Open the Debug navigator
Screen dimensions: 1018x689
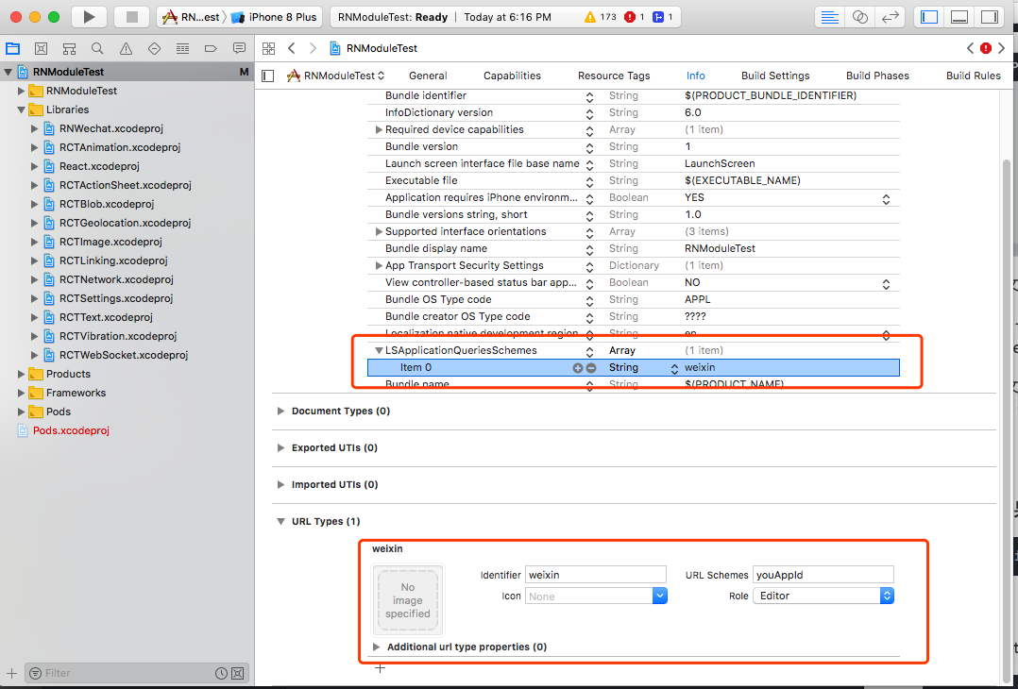coord(182,49)
